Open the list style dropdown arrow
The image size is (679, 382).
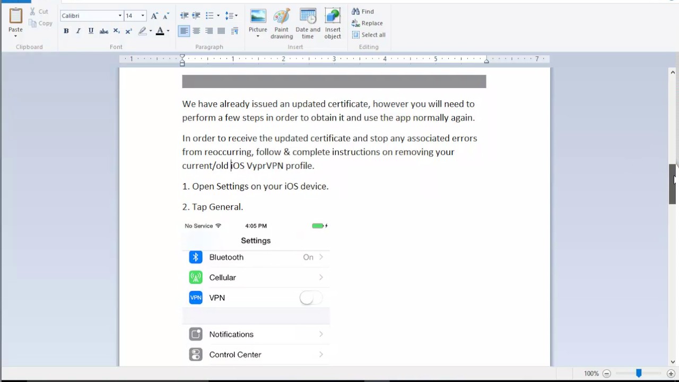[218, 16]
